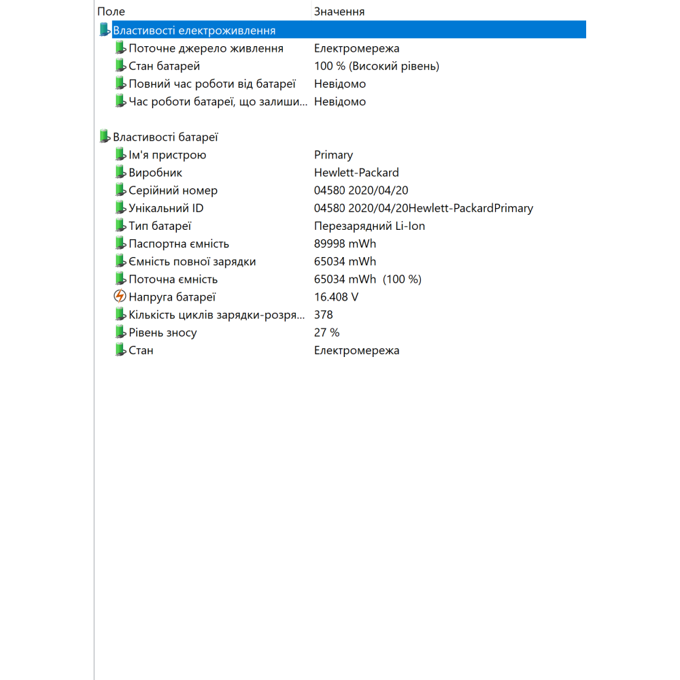
Task: Select the Властивості електроживлення group row
Action: pos(194,31)
